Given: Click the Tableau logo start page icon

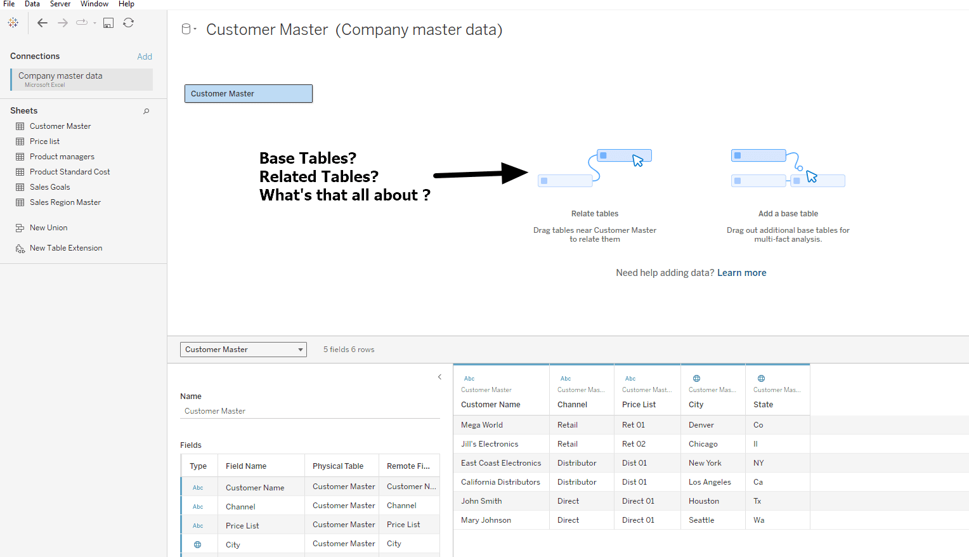Looking at the screenshot, I should point(13,23).
